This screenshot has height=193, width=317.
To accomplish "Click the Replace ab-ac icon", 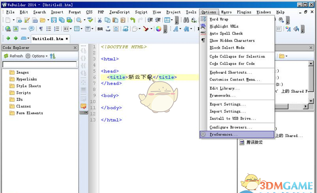I will coord(194,20).
